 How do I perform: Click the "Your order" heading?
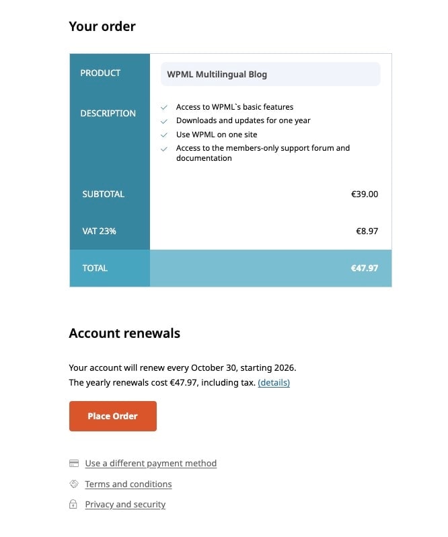tap(102, 27)
